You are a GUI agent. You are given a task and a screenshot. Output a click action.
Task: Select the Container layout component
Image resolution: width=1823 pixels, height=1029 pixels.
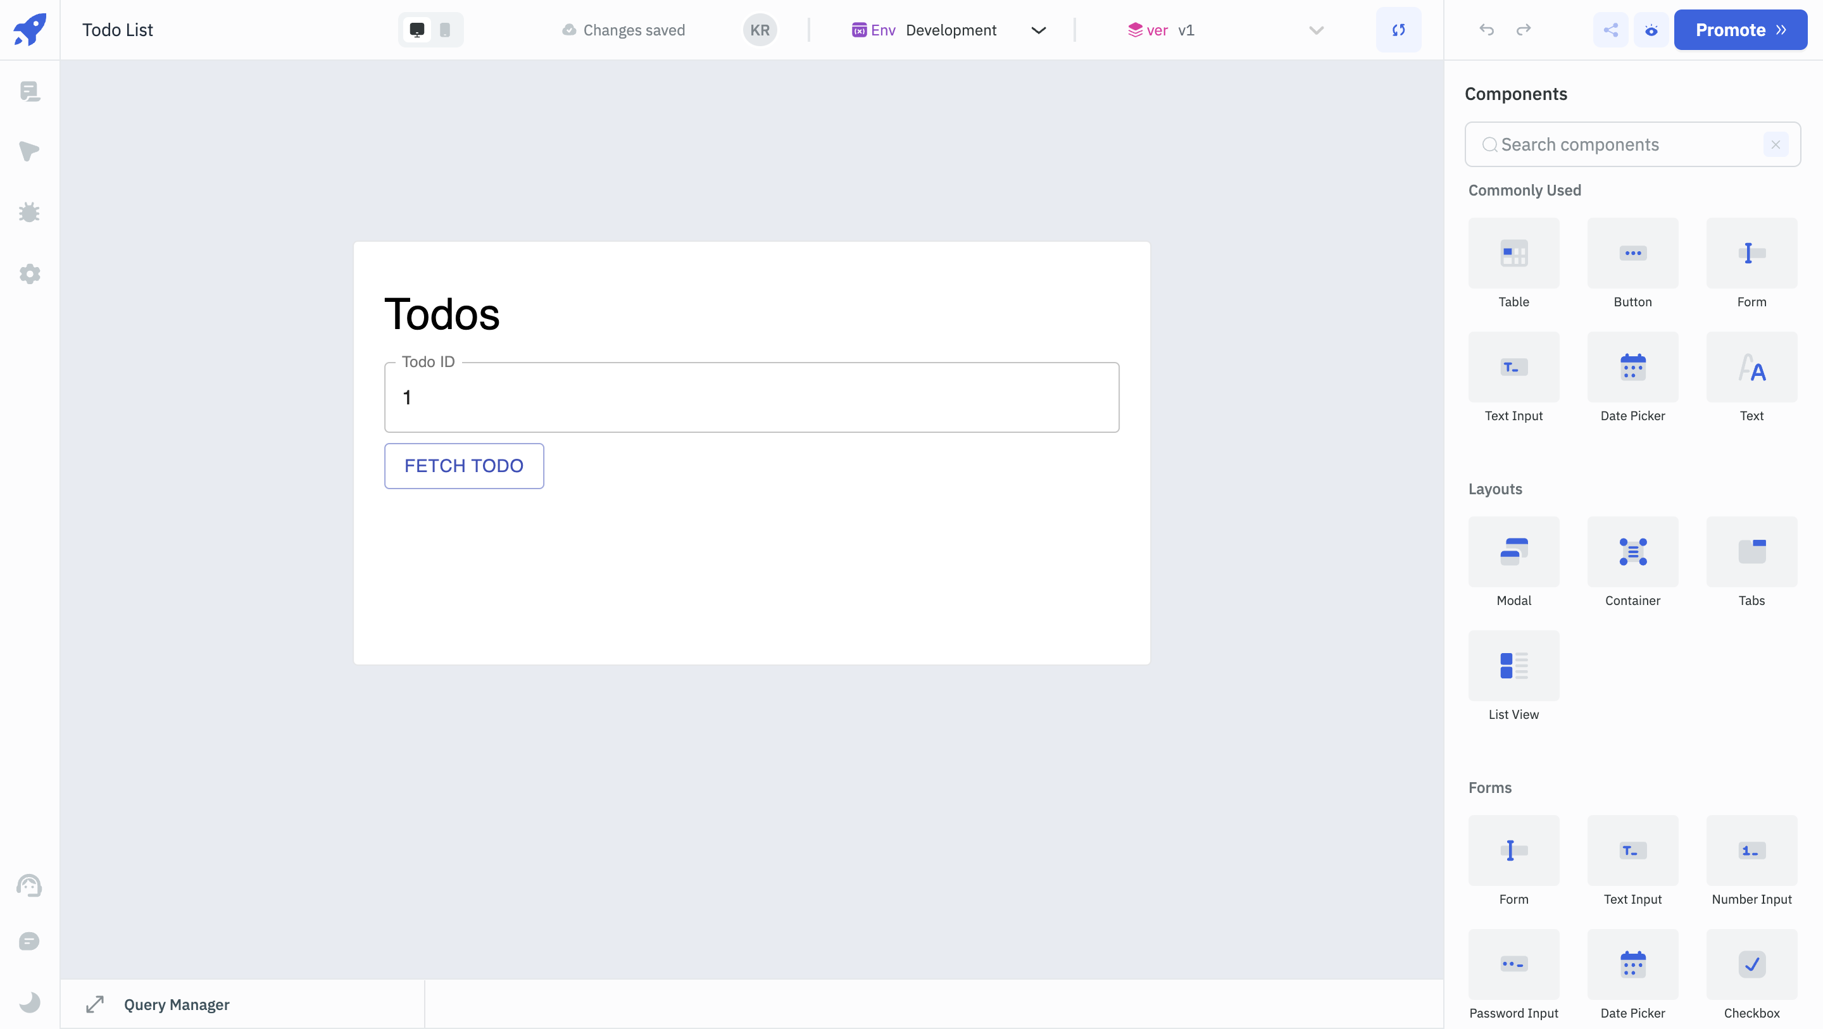(x=1632, y=563)
